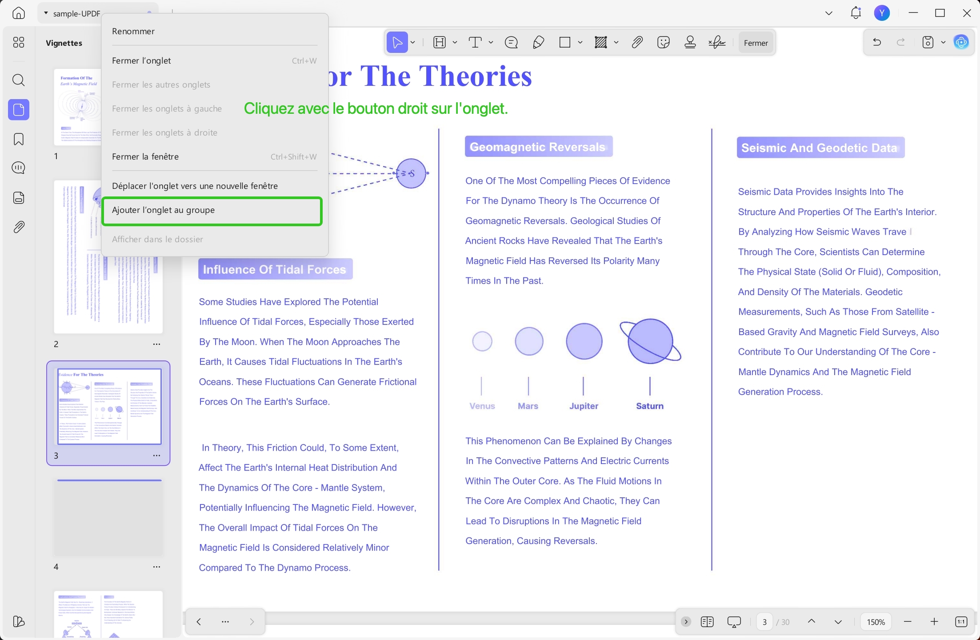980x640 pixels.
Task: Open the notifications bell
Action: [x=856, y=13]
